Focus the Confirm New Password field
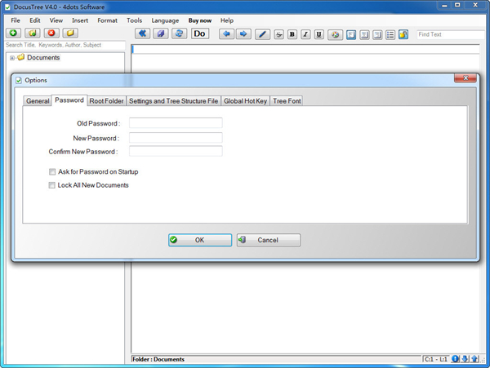The image size is (490, 368). coord(176,151)
